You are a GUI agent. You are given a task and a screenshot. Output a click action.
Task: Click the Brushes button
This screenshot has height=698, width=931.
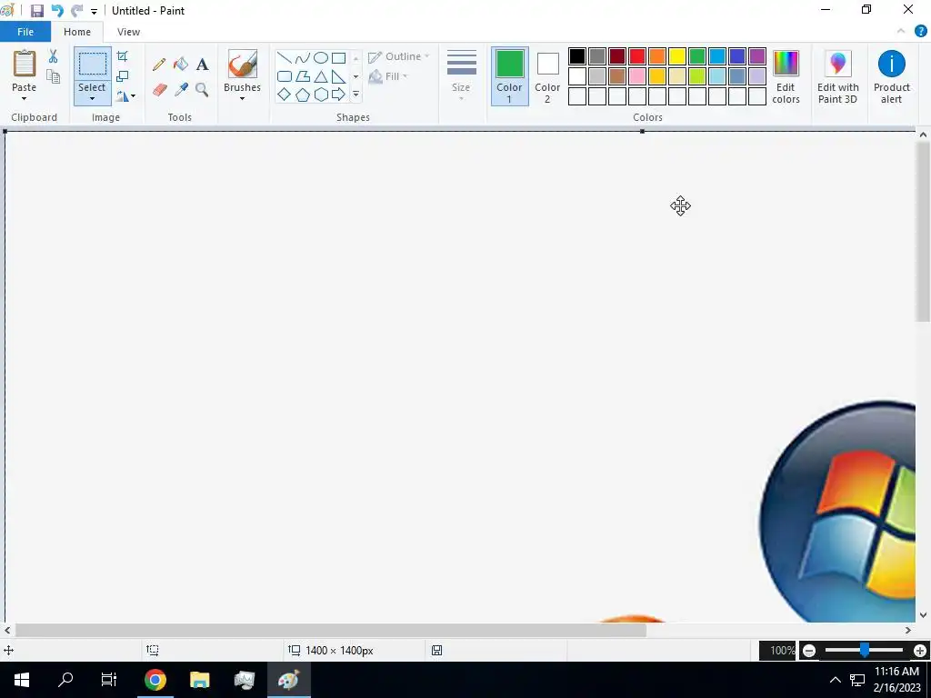click(242, 70)
